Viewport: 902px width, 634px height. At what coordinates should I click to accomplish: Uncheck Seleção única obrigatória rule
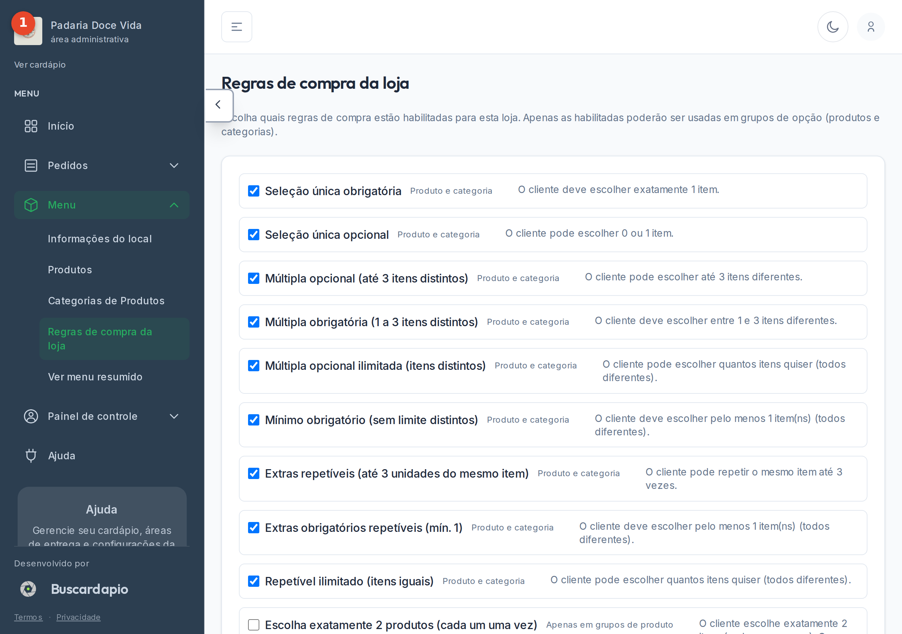click(254, 191)
